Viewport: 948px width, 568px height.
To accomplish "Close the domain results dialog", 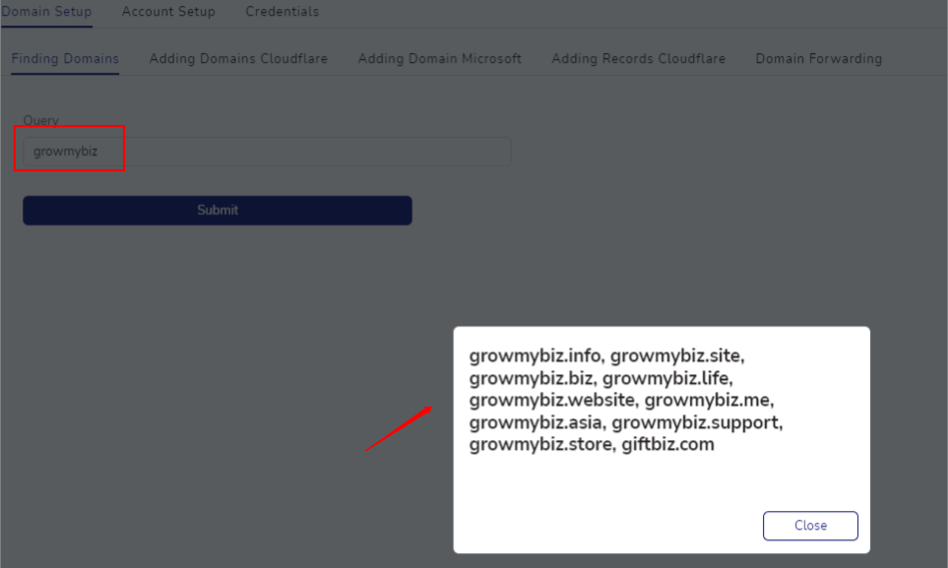I will tap(810, 526).
